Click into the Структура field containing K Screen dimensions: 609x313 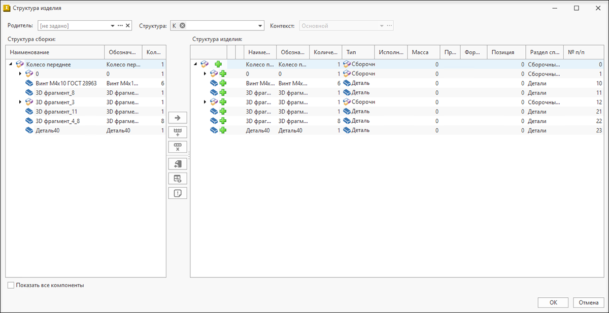pos(217,25)
